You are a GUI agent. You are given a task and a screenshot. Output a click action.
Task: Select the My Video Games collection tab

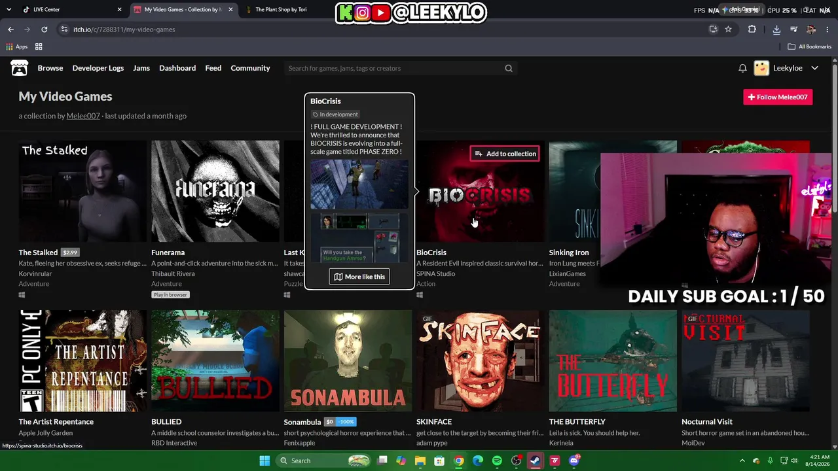coord(183,10)
